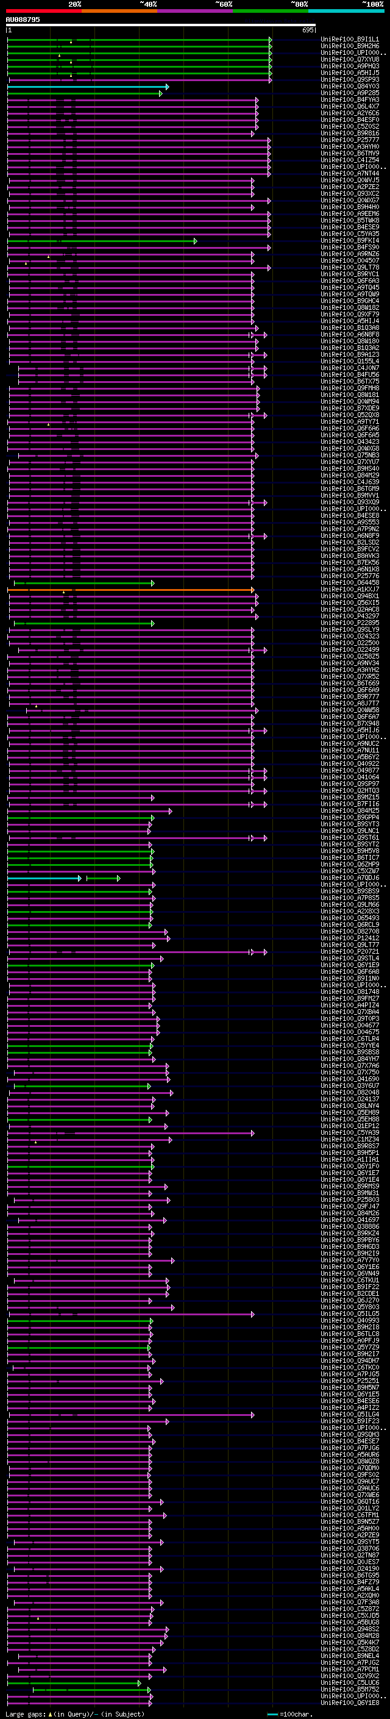Click the orange ~40% identity legend swatch

(x=119, y=11)
